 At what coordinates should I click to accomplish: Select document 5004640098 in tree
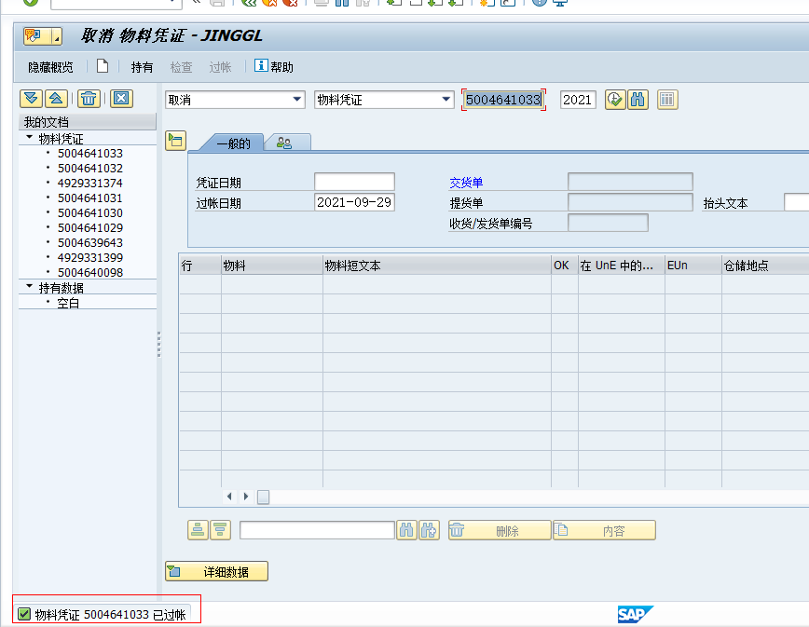tap(90, 272)
